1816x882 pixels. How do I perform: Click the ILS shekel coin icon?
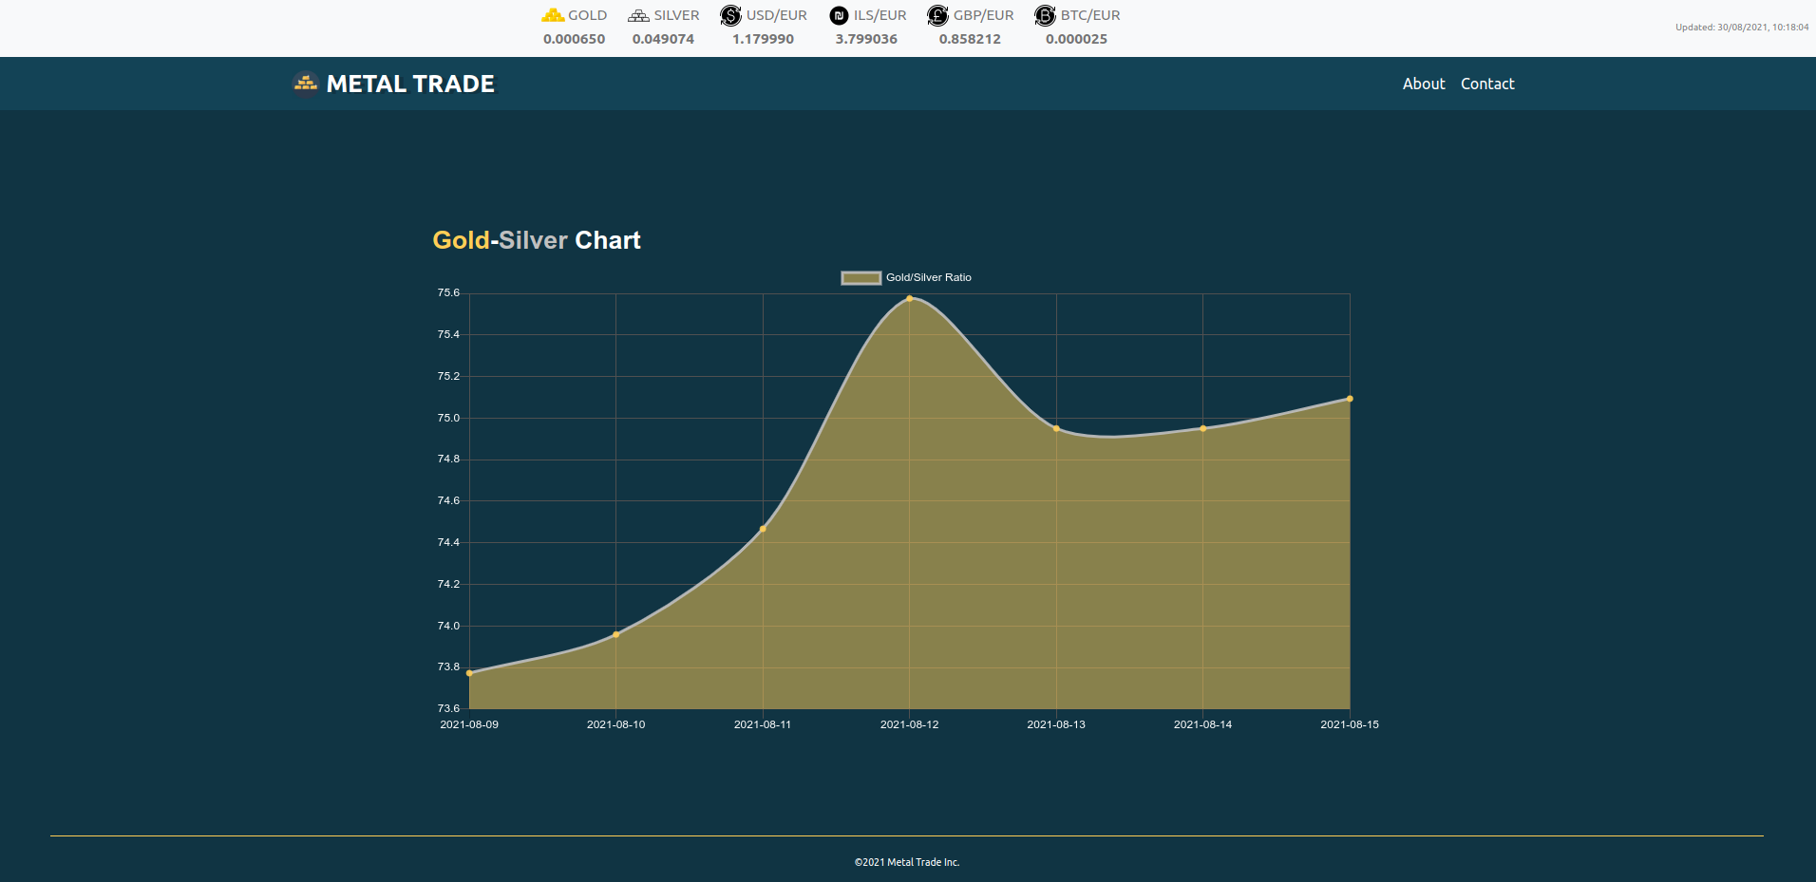837,15
